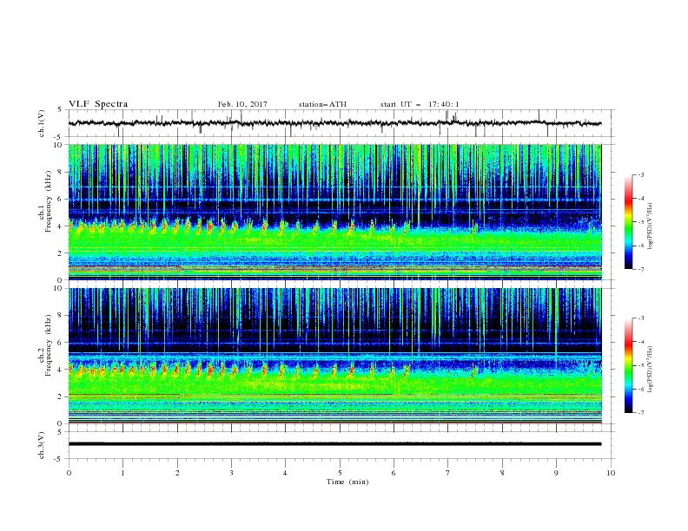Screen dimensions: 688x531
Task: Click the ch.1 spectrogram color bar
Action: click(628, 222)
